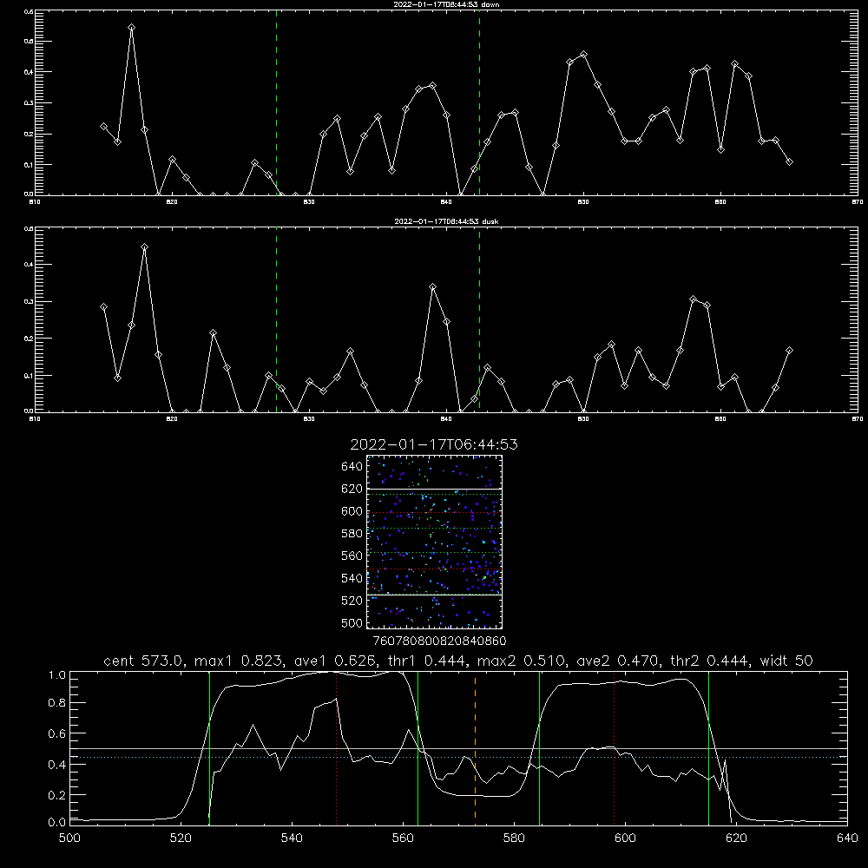Click the red dotted line near 548 in the bottom plot
The width and height of the screenshot is (868, 868).
337,748
